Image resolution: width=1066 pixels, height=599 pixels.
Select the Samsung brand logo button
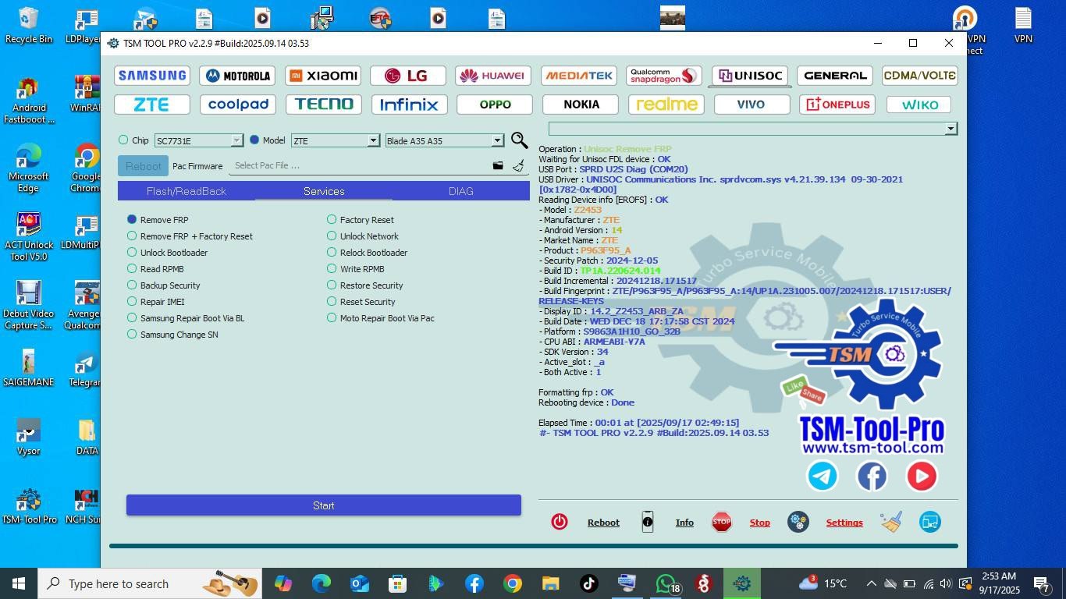[x=152, y=76]
